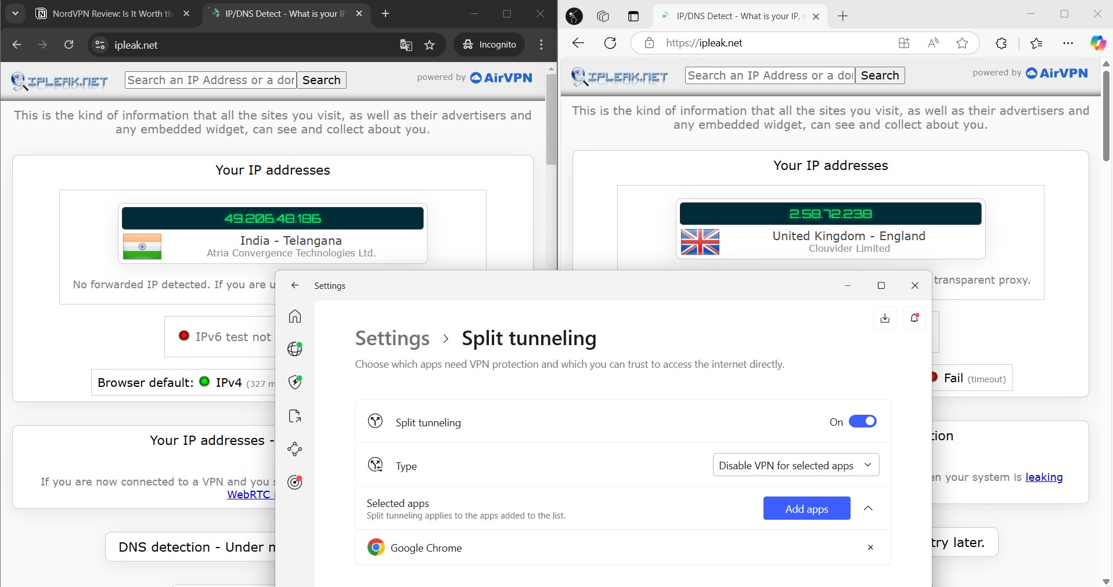Click the Add apps button
The width and height of the screenshot is (1113, 587).
click(806, 509)
